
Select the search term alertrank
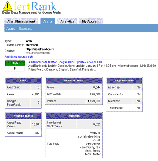click(32, 45)
